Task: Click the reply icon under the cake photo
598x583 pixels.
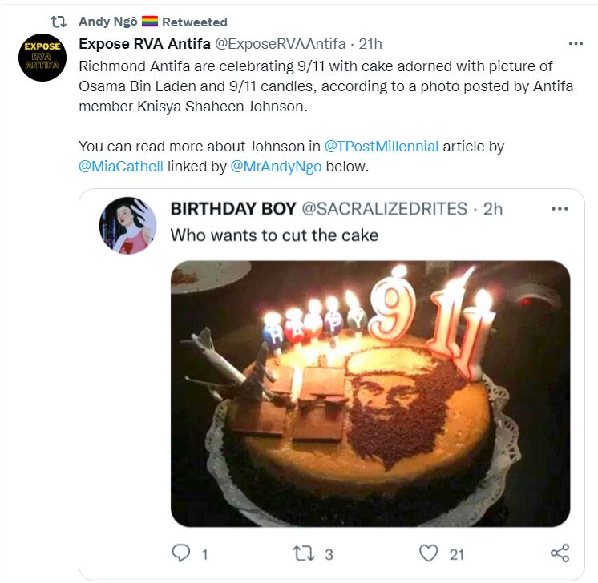Action: click(x=181, y=553)
